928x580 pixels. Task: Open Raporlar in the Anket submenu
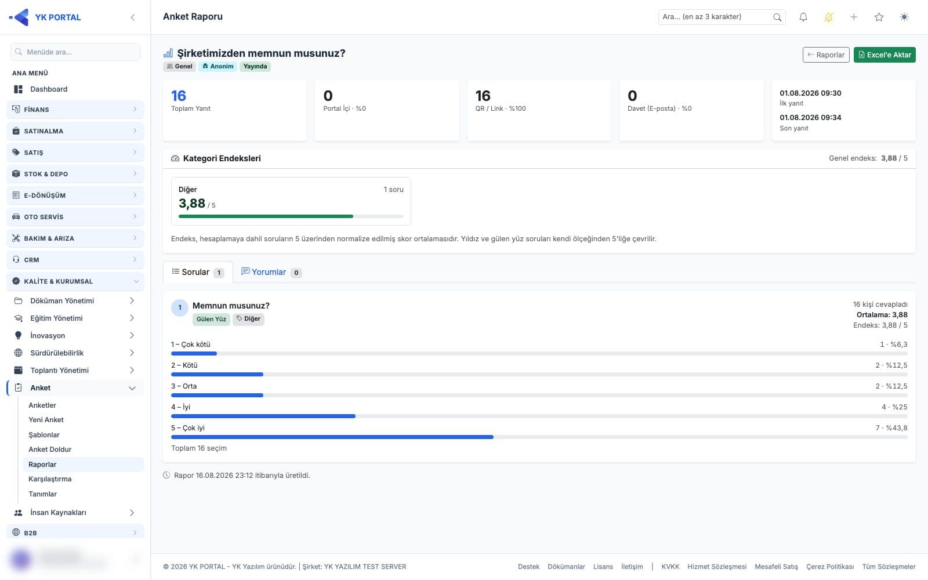click(83, 465)
